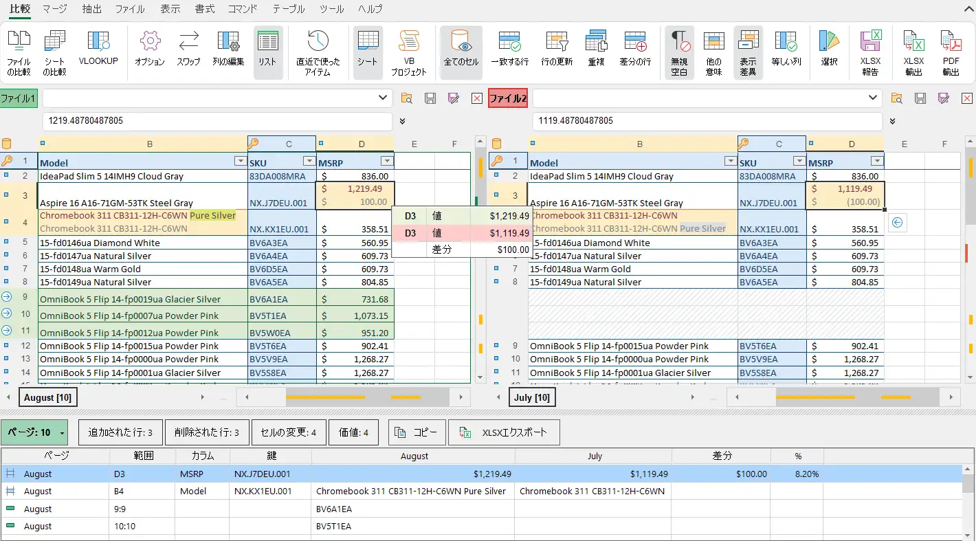Expand left formula bar double chevron
This screenshot has width=976, height=541.
click(x=402, y=121)
